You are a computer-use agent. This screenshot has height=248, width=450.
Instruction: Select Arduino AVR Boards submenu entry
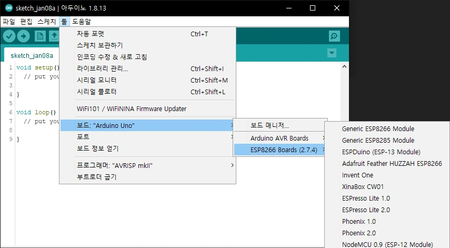click(281, 138)
